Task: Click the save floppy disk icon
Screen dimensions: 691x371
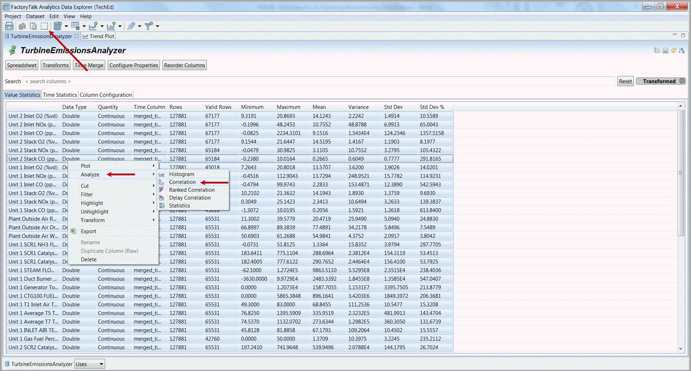Action: click(x=665, y=51)
